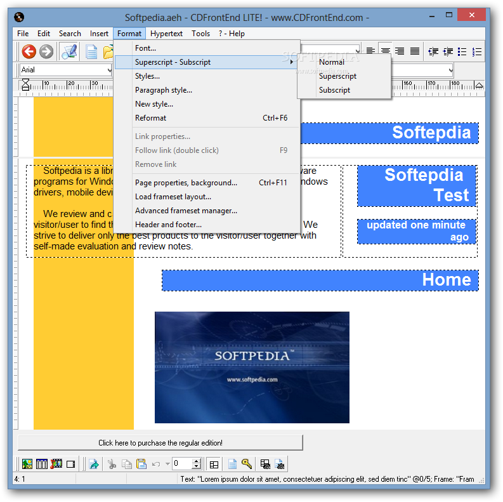Decrease the spinner value down arrow
The image size is (503, 502).
(197, 466)
